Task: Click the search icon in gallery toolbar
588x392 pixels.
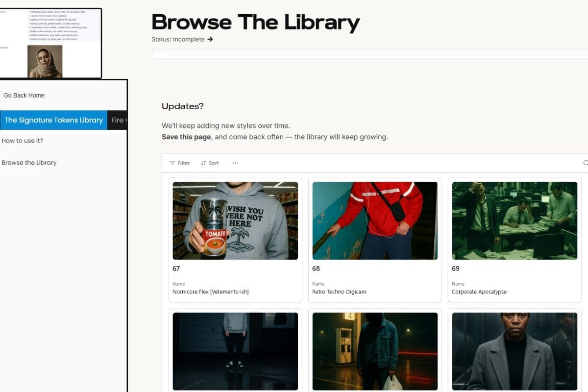Action: [x=586, y=163]
